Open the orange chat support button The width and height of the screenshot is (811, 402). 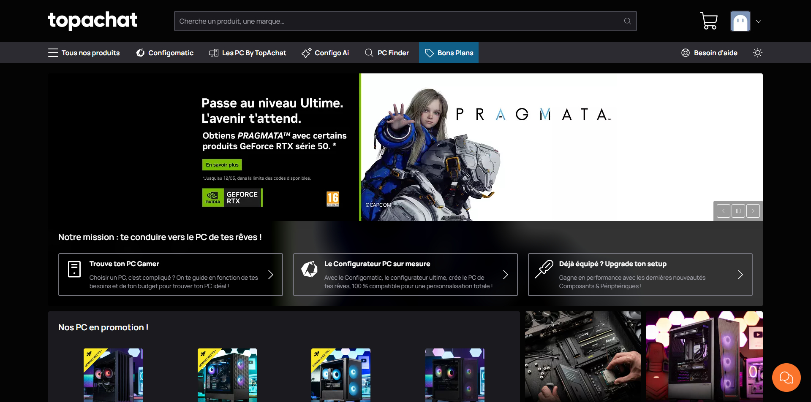(x=787, y=378)
